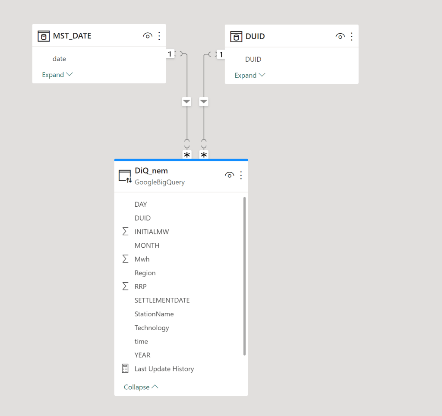Click the MST_DATE relationship direction arrow
This screenshot has height=416, width=442.
[x=186, y=102]
